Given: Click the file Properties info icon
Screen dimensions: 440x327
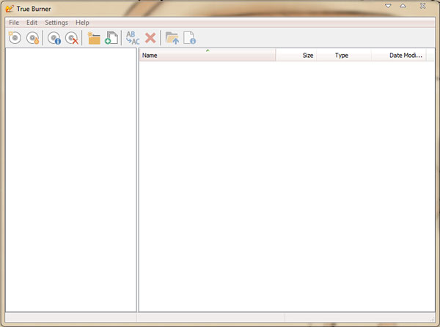Looking at the screenshot, I should click(189, 38).
